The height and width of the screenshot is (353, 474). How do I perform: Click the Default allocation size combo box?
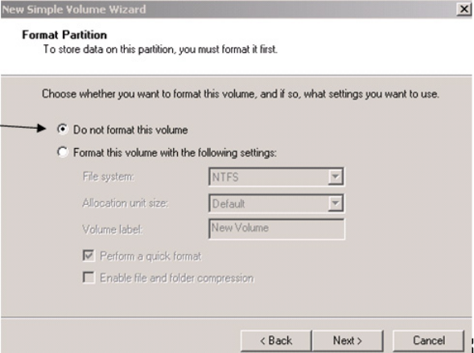click(276, 203)
